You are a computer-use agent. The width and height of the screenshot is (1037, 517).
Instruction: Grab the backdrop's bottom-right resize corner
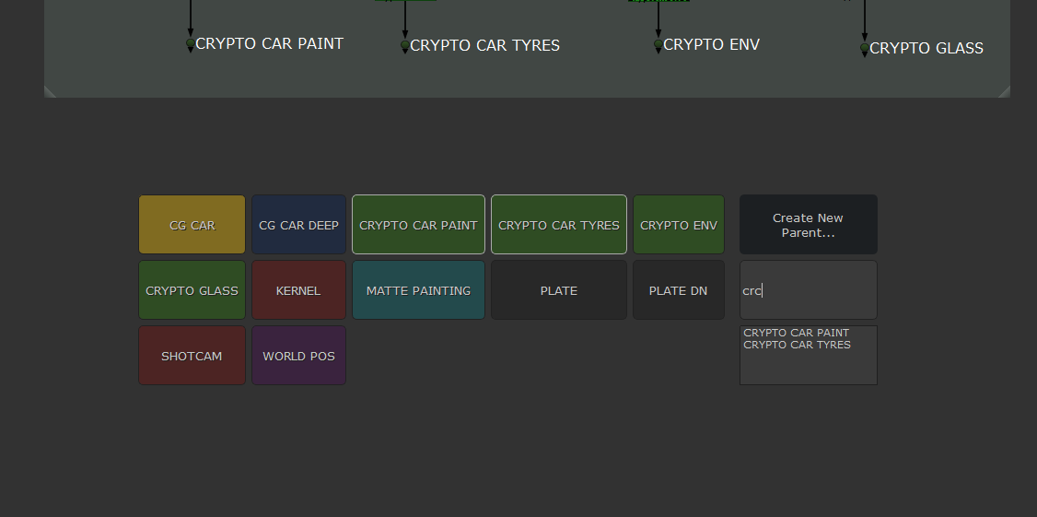point(1004,91)
